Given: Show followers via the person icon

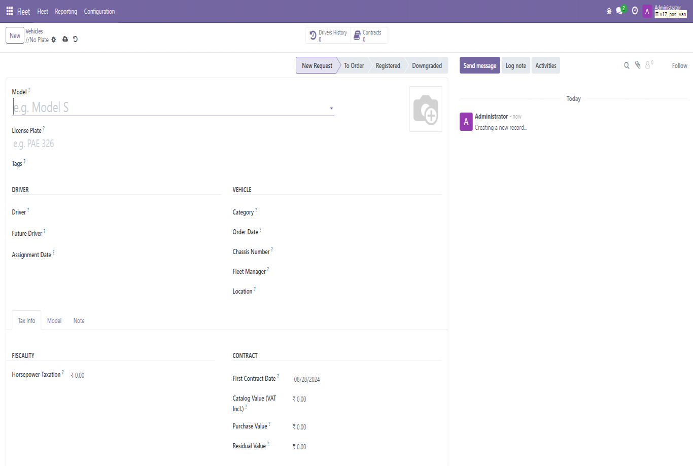Looking at the screenshot, I should 648,65.
